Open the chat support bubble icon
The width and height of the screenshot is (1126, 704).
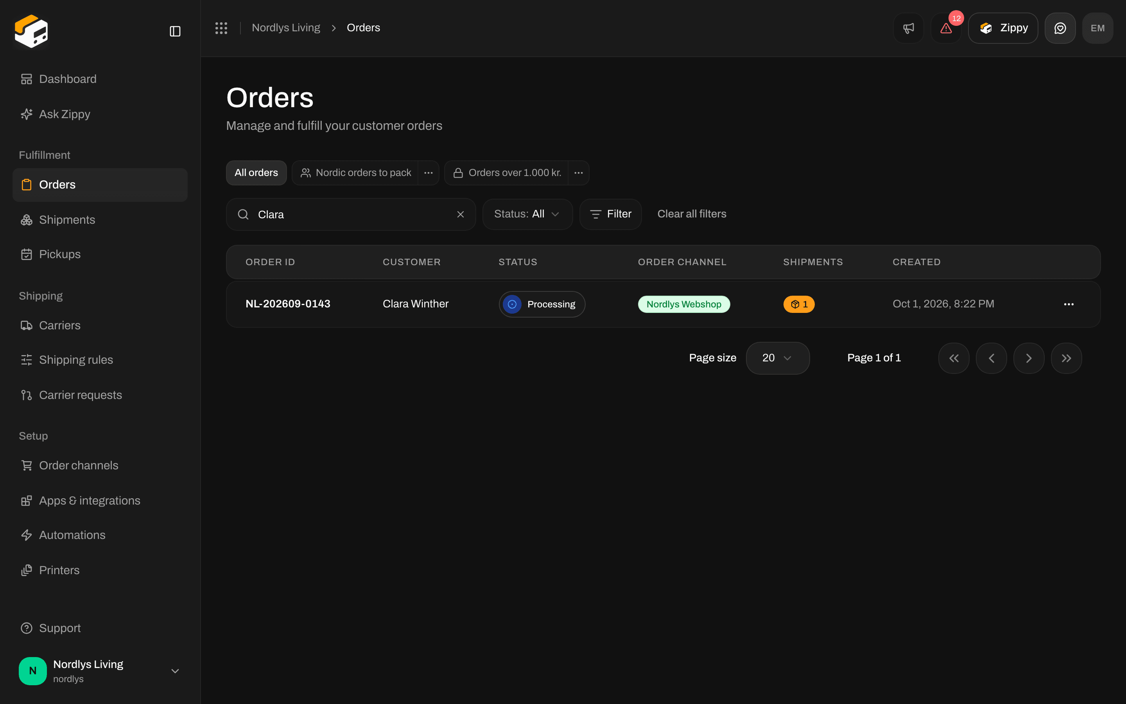pos(1060,28)
